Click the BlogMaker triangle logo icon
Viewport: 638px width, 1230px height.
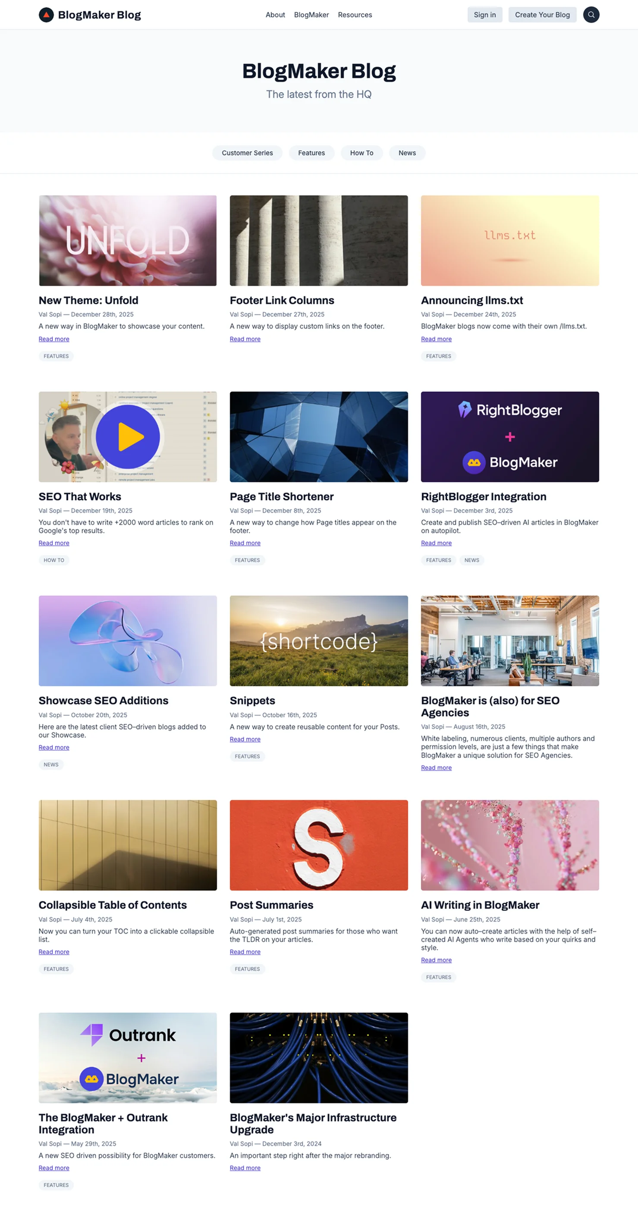point(46,15)
